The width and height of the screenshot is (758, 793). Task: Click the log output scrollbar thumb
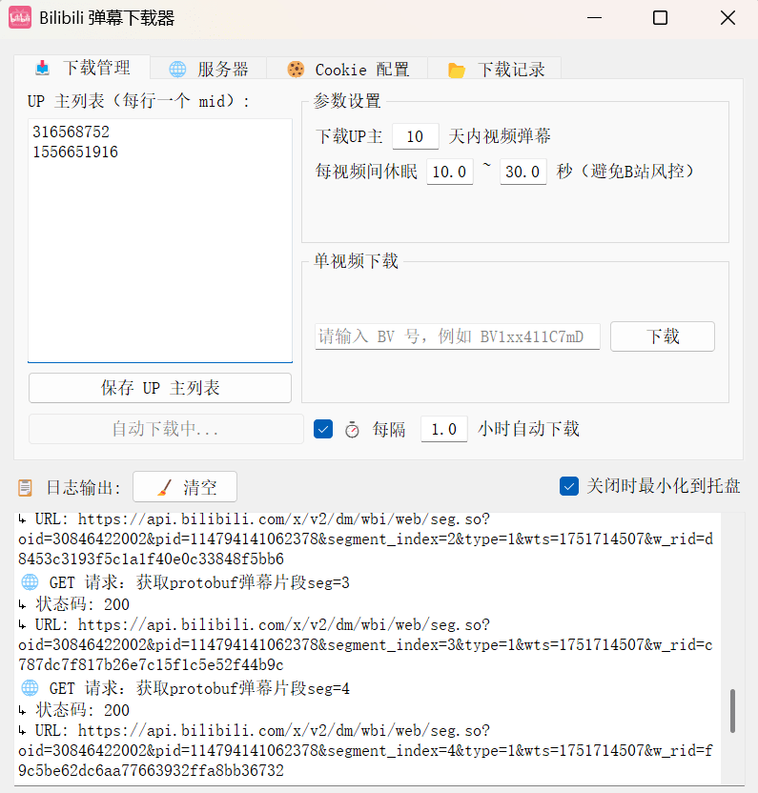point(732,710)
